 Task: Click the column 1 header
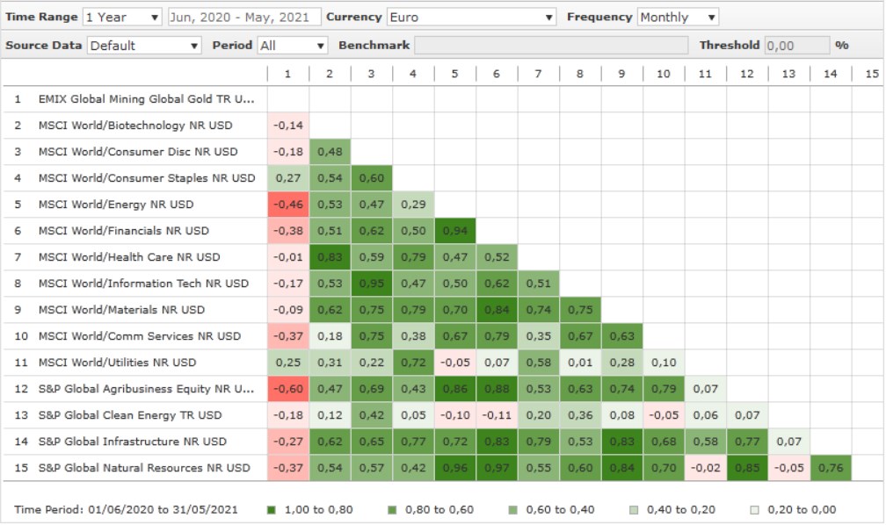[x=287, y=74]
